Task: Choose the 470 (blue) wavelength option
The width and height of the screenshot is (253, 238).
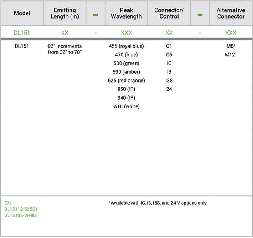Action: tap(126, 55)
